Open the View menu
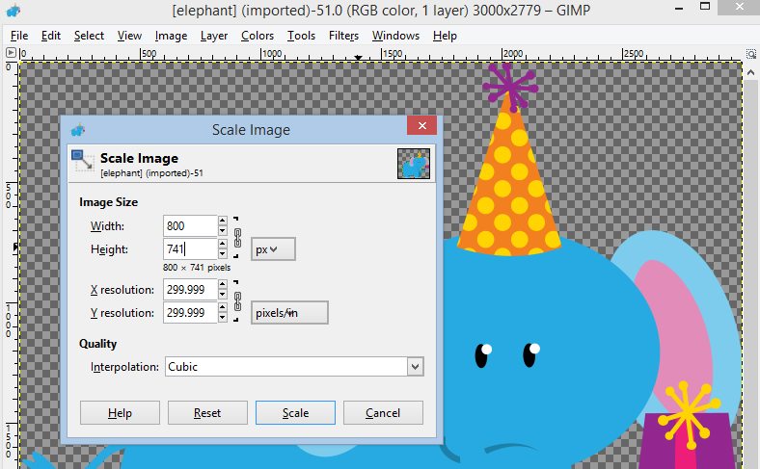 tap(129, 36)
